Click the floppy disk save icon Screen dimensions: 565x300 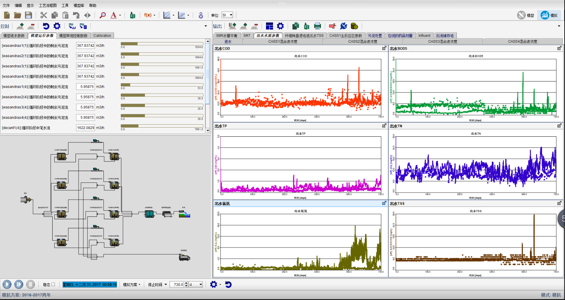tap(28, 15)
